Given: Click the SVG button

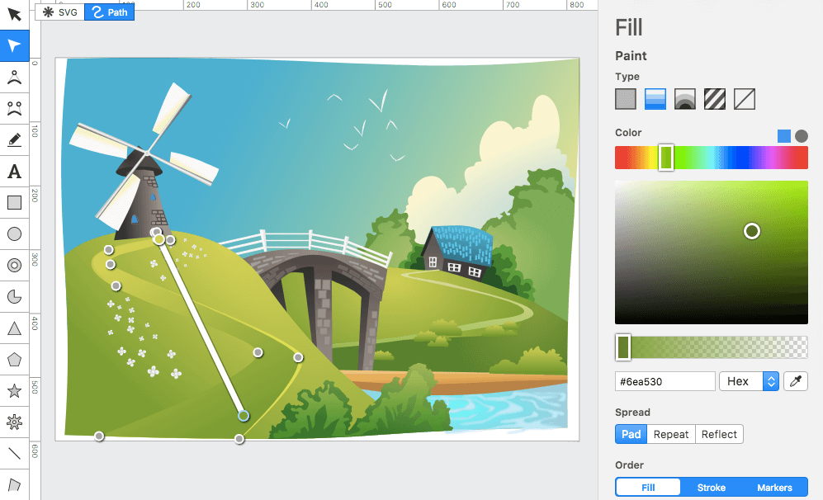Looking at the screenshot, I should 59,12.
